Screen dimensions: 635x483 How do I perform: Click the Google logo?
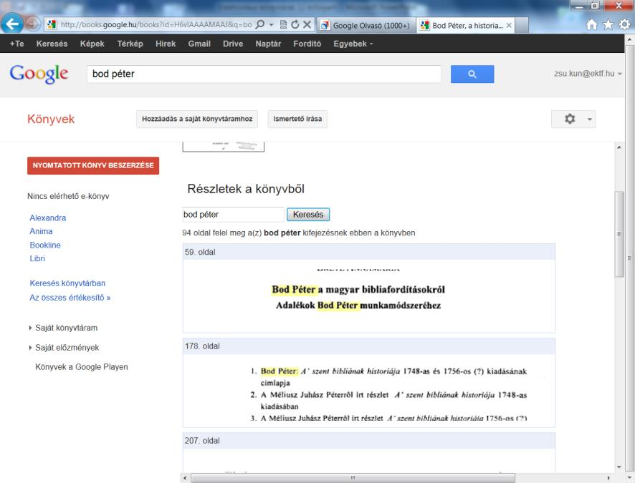pyautogui.click(x=39, y=74)
